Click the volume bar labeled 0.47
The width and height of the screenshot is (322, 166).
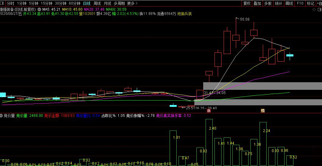point(182,161)
